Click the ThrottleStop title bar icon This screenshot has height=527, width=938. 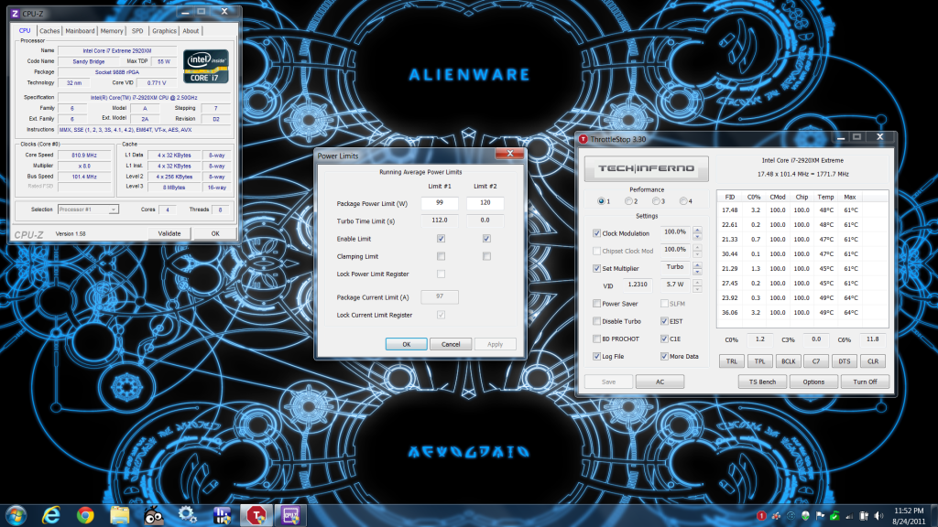[x=584, y=139]
